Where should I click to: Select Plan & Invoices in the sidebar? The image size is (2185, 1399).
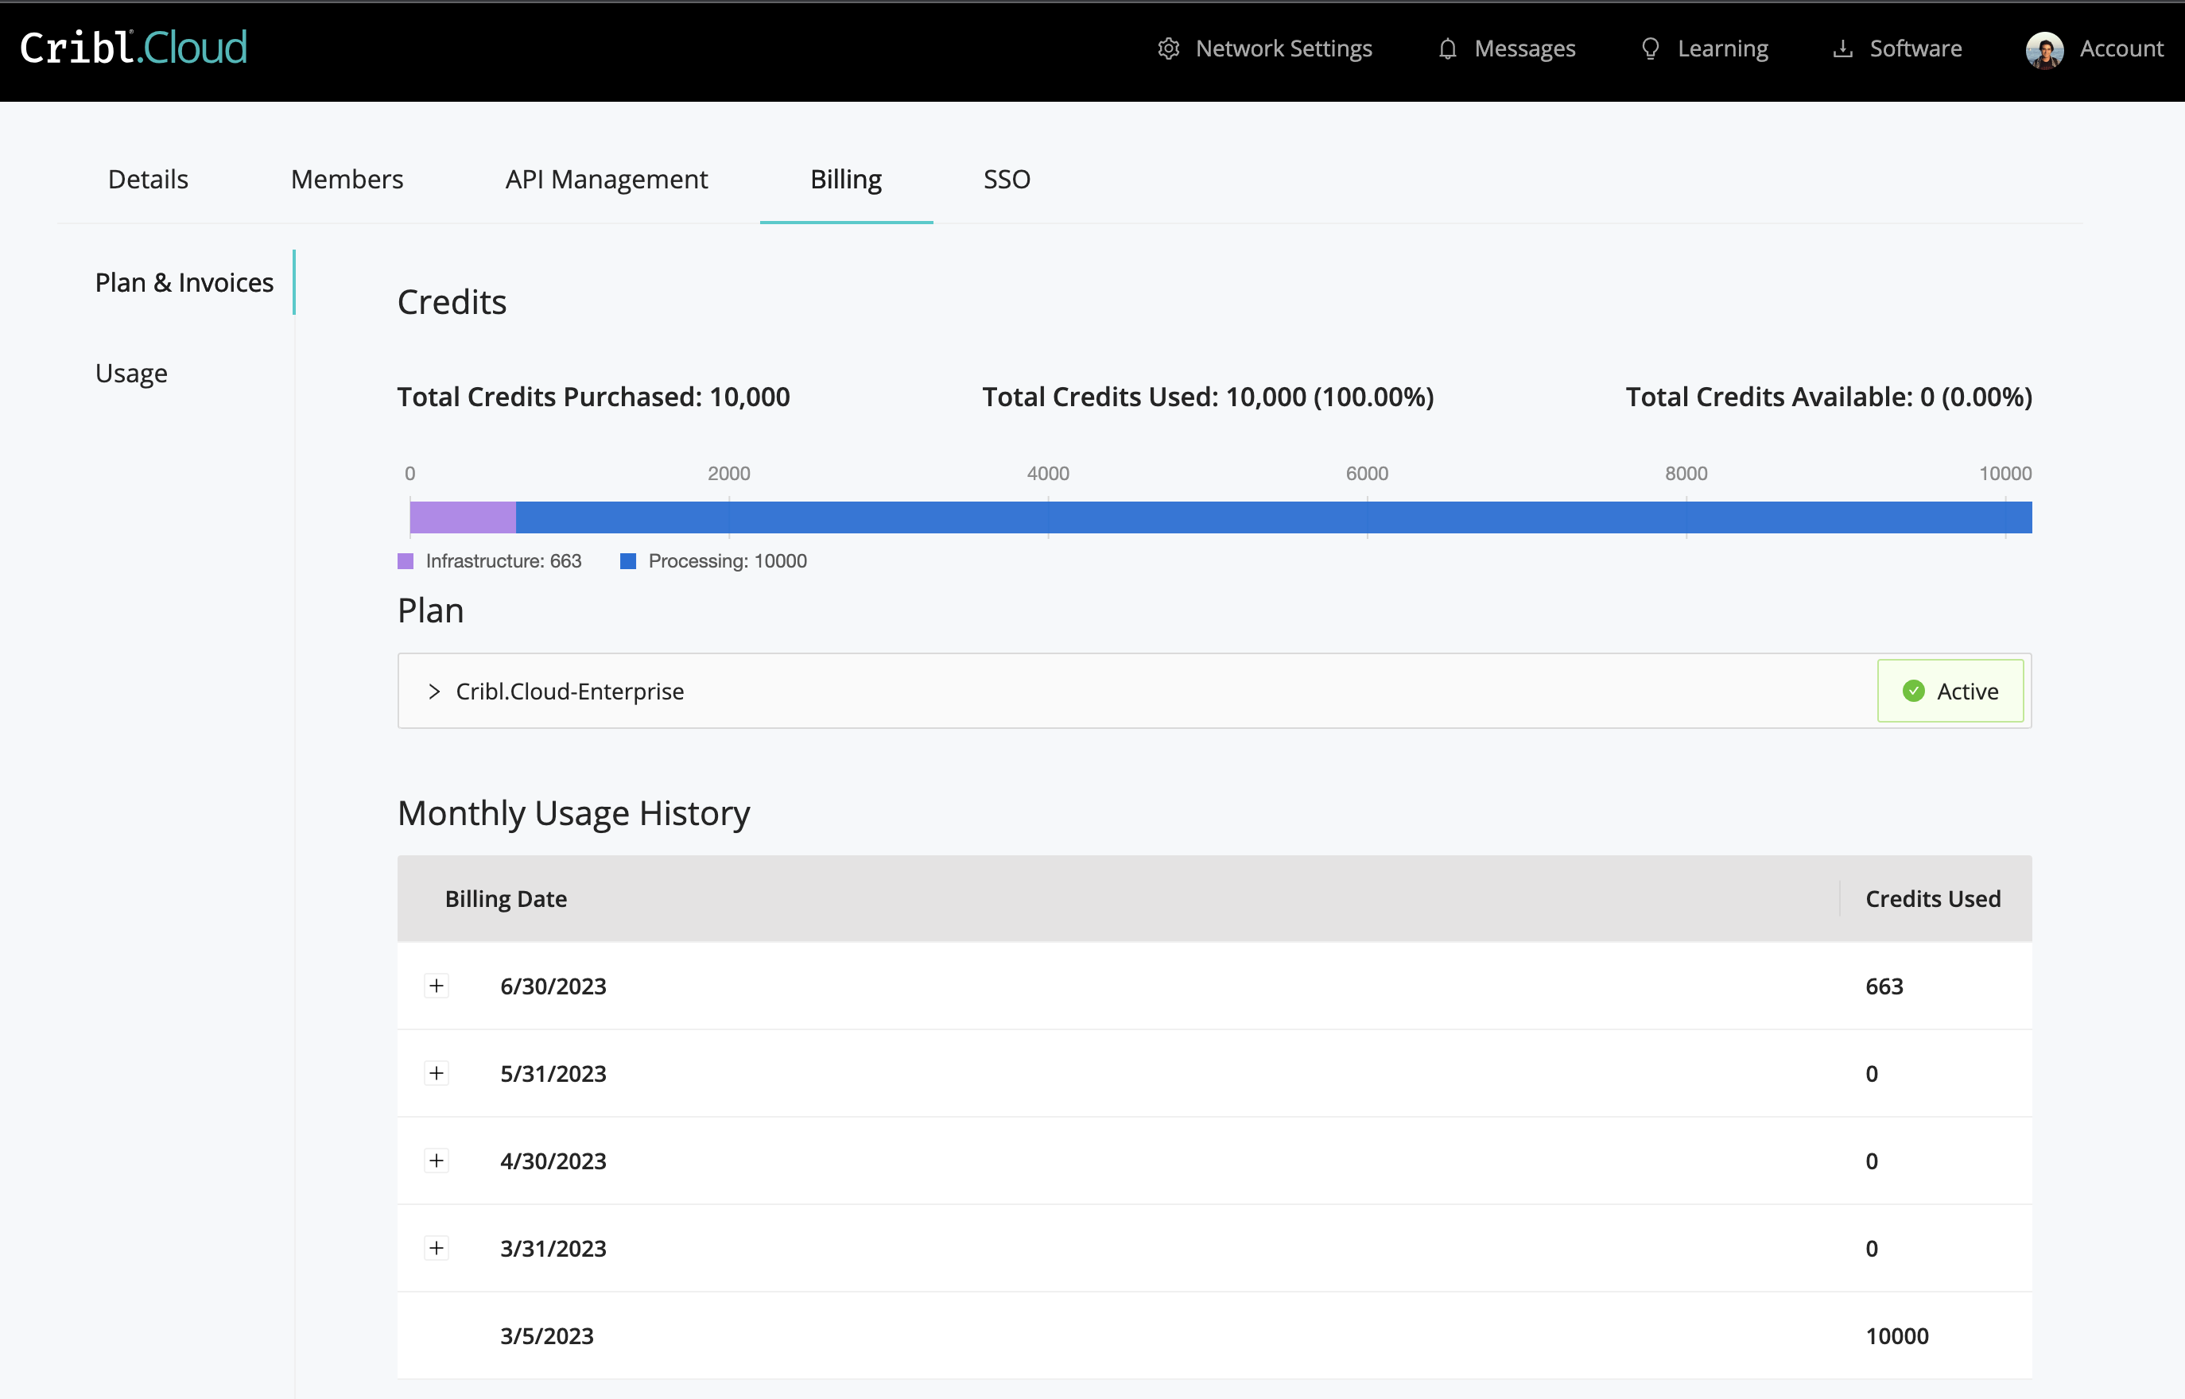[x=184, y=281]
